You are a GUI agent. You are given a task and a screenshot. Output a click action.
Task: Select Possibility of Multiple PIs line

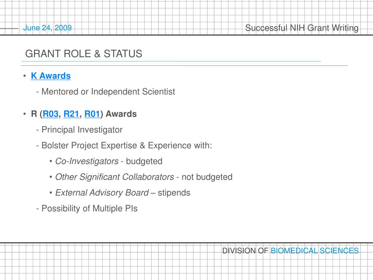click(x=90, y=208)
